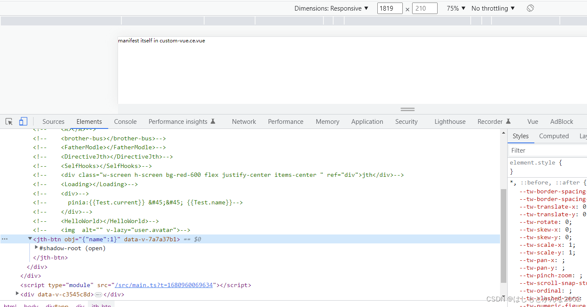The height and width of the screenshot is (307, 587).
Task: Open the Dimensions Responsive dropdown
Action: pos(331,8)
